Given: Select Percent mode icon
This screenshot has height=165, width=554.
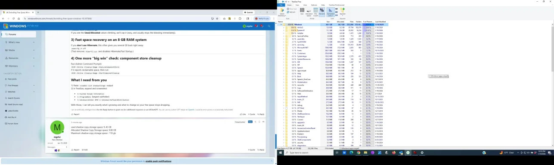Looking at the screenshot, I should click(322, 12).
